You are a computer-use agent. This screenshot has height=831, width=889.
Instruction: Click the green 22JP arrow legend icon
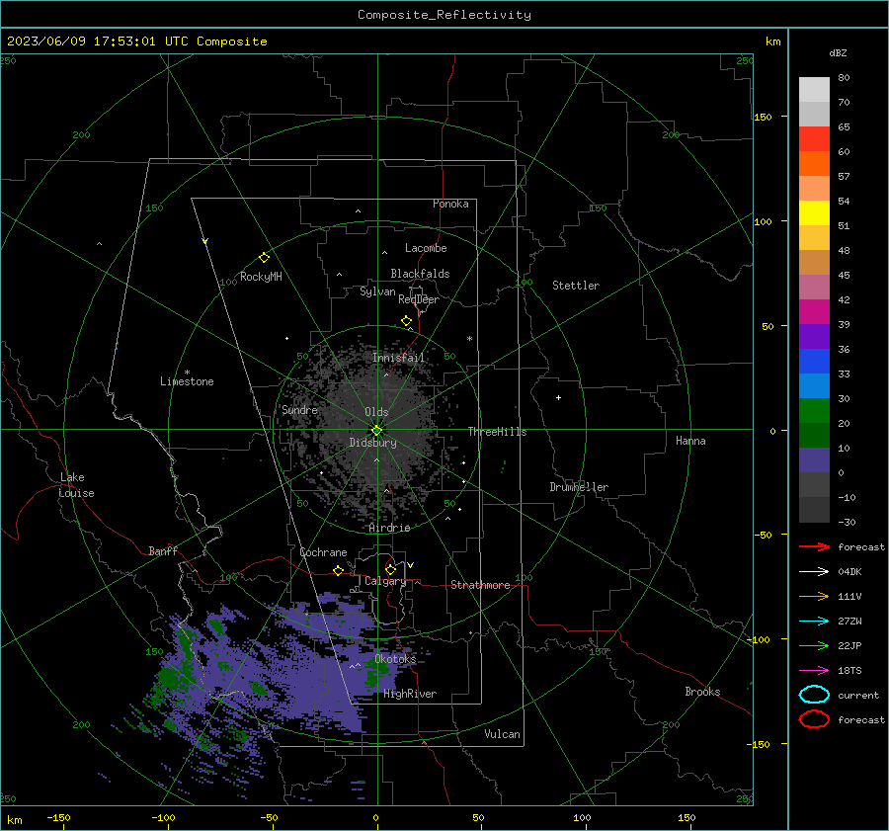(x=814, y=645)
